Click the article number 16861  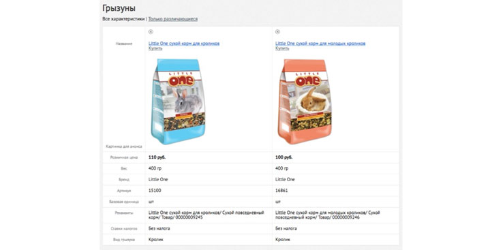click(x=281, y=191)
